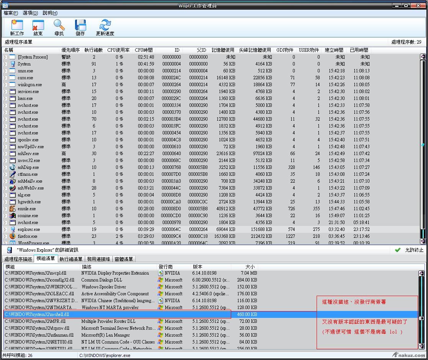Image resolution: width=428 pixels, height=360 pixels.
Task: Expand the services.exe row arrow
Action: (5, 92)
